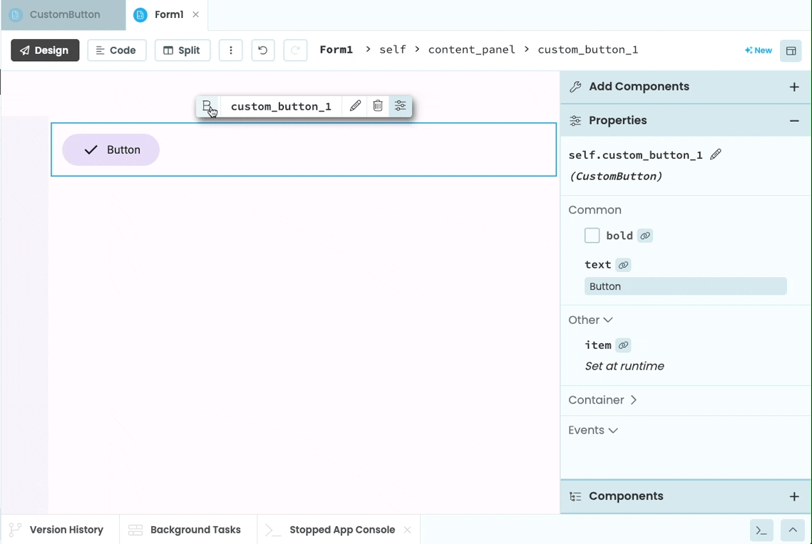Viewport: 812px width, 544px height.
Task: Toggle data binding on the item property
Action: [x=623, y=345]
